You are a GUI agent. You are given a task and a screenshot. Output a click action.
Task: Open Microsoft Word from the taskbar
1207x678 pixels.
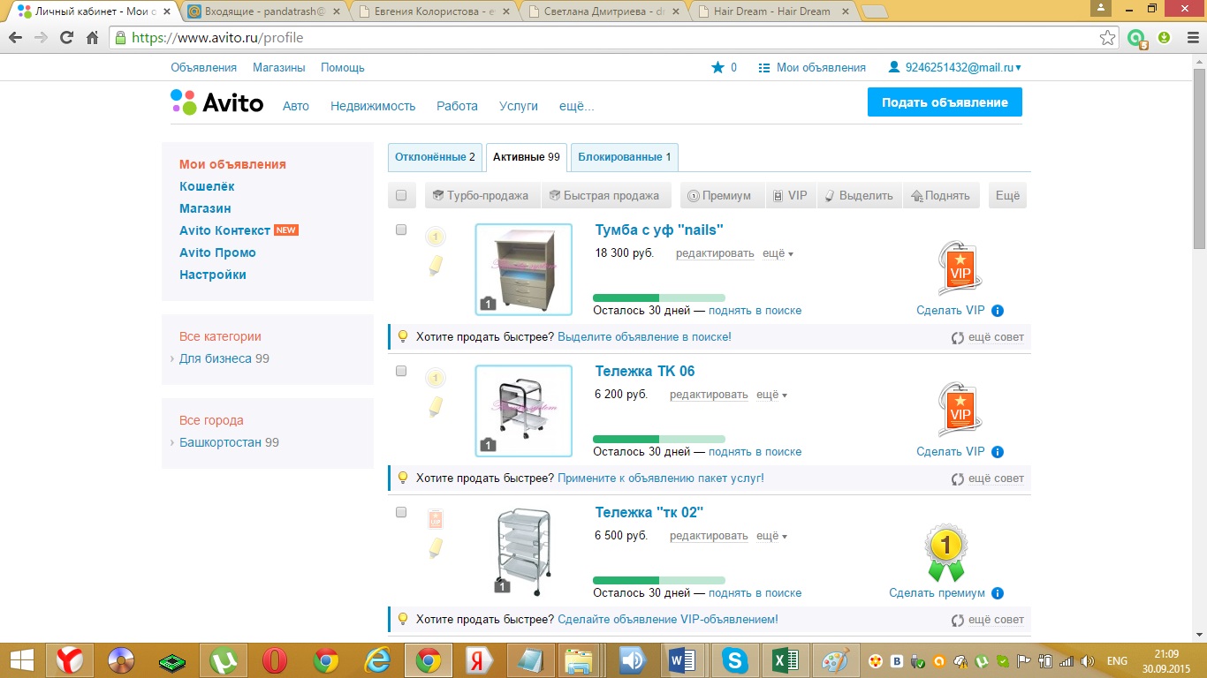click(x=682, y=660)
